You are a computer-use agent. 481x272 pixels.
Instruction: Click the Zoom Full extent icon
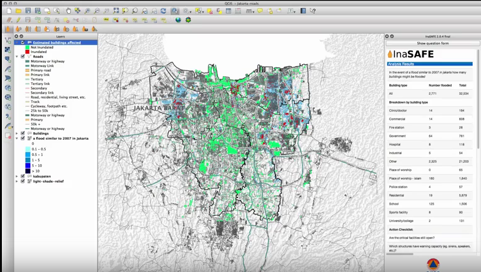(x=116, y=11)
